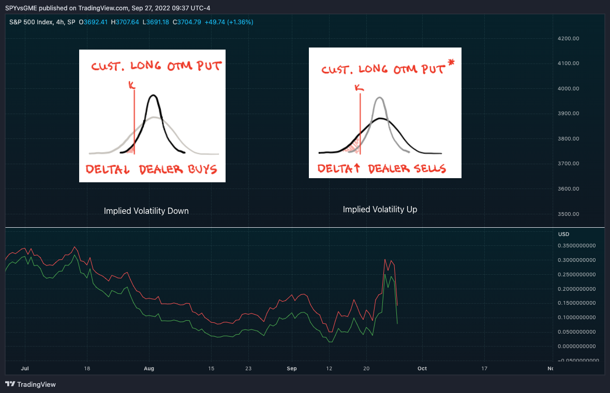Image resolution: width=610 pixels, height=393 pixels.
Task: Open the 'Delta down Dealer Buys' sketch image
Action: point(152,116)
